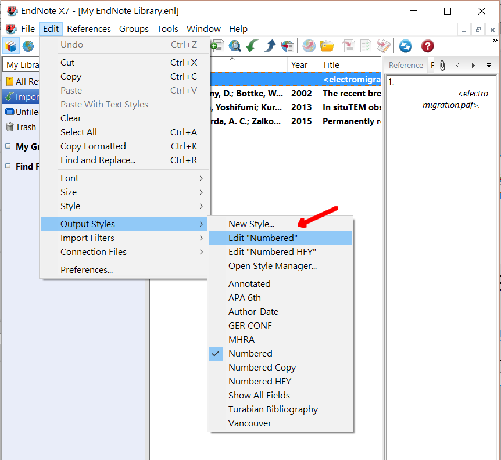Click the Online Search magnifier icon
Viewport: 501px width, 460px height.
pos(235,46)
